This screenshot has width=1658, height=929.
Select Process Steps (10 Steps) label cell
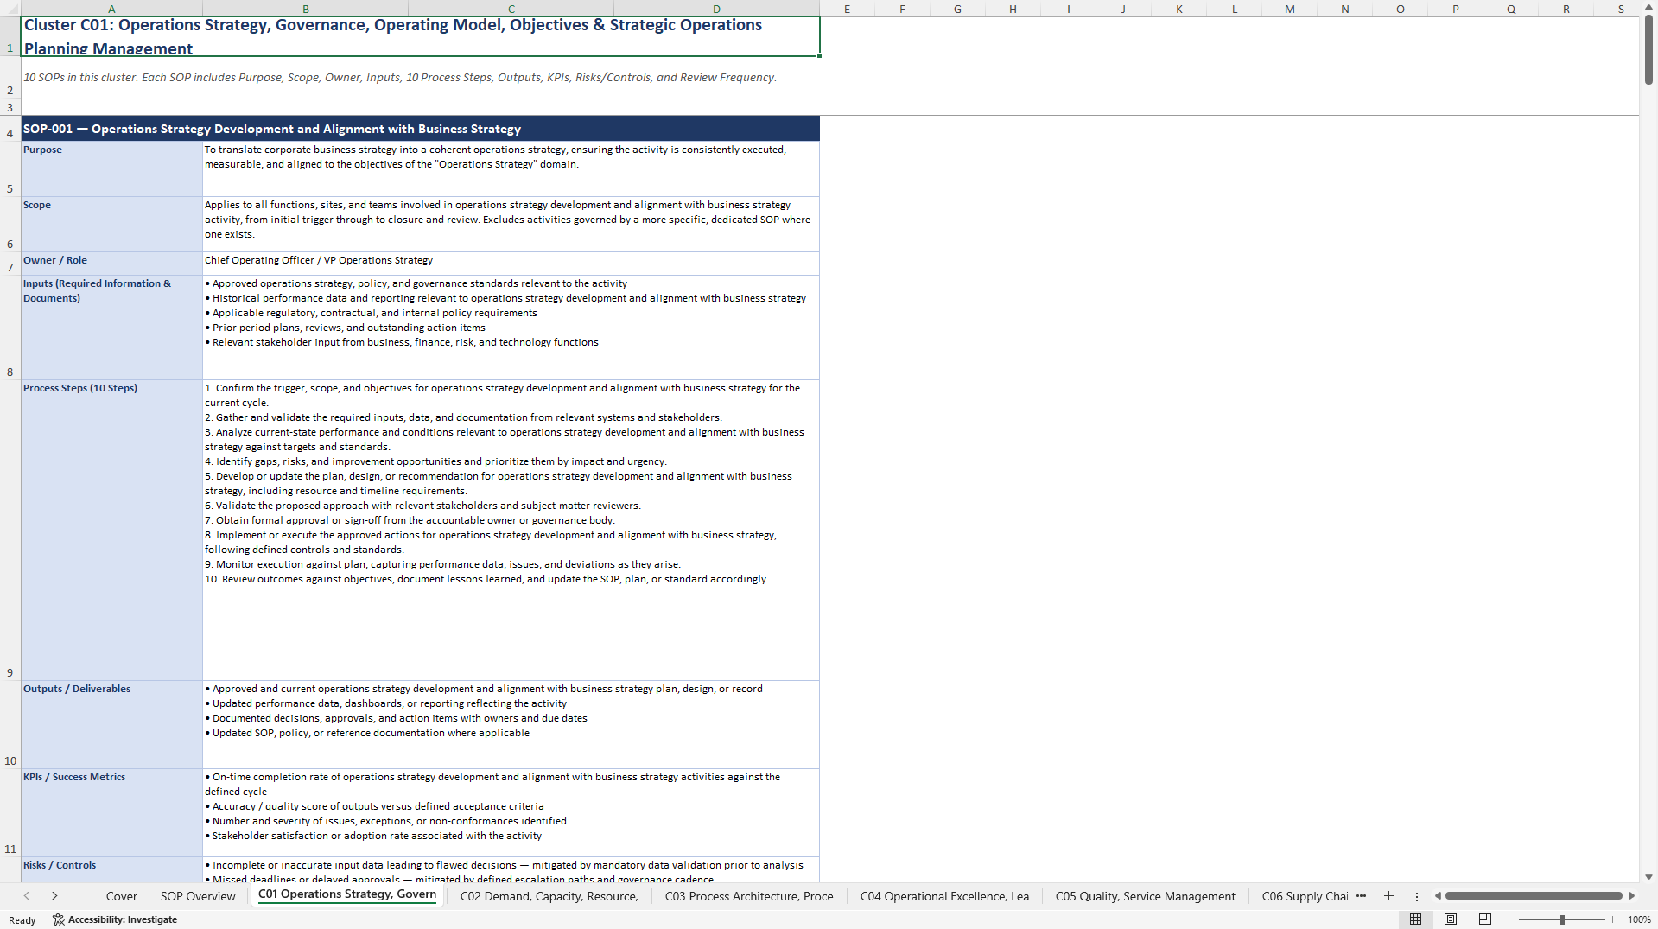tap(111, 531)
